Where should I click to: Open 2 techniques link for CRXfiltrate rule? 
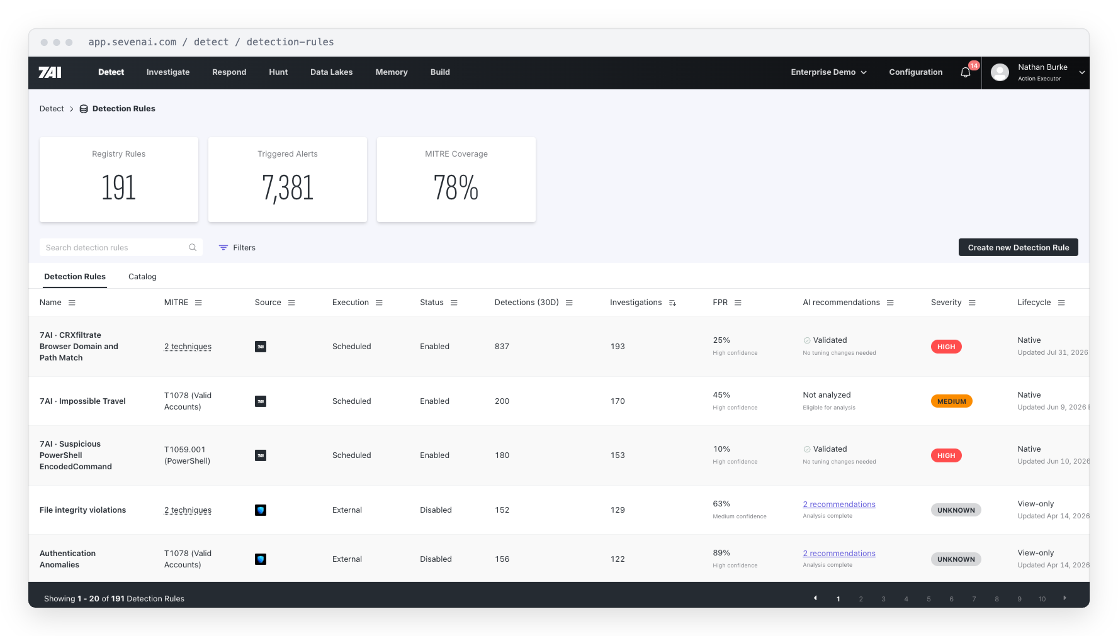pos(188,347)
